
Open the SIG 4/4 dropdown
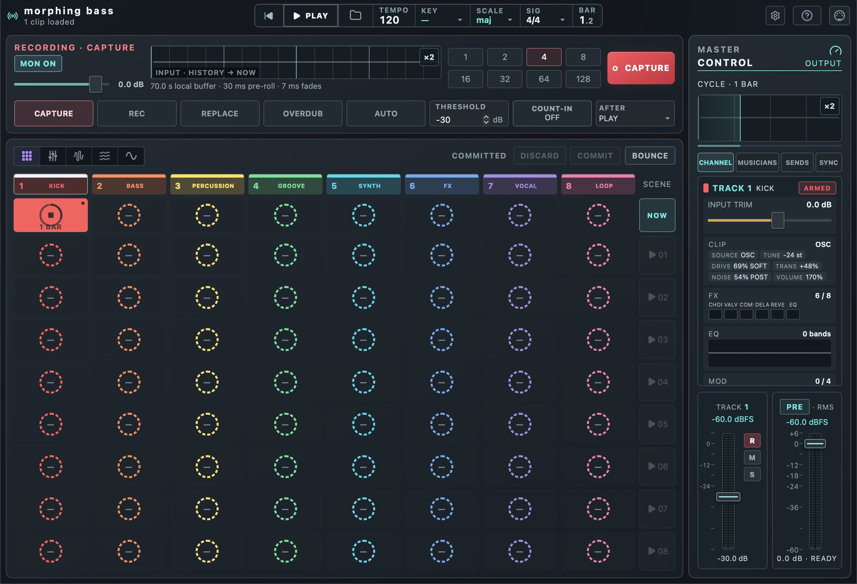[546, 16]
